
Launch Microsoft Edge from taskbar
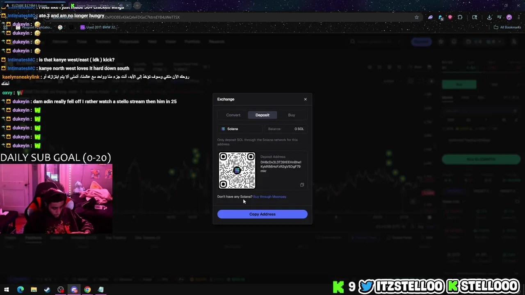[x=20, y=290]
